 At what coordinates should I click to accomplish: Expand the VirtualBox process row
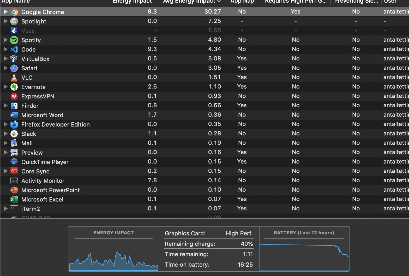[x=5, y=59]
